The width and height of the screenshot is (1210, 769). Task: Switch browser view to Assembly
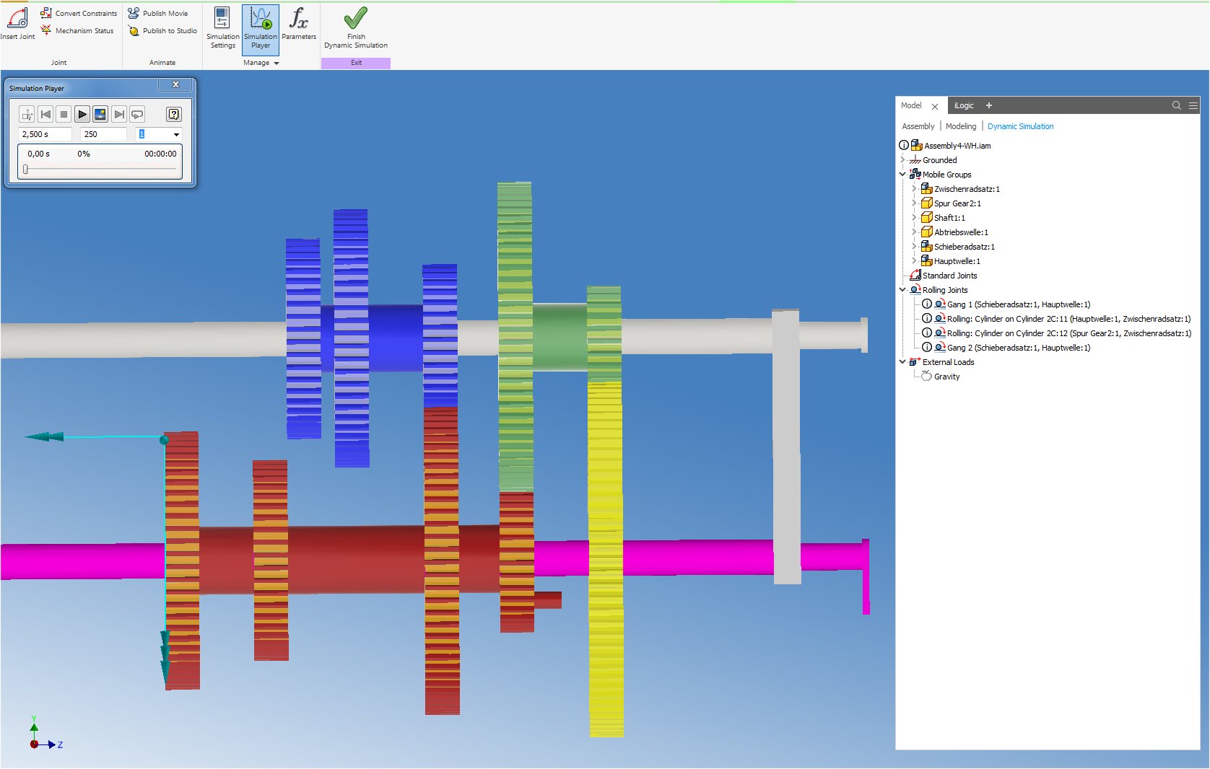click(x=918, y=126)
